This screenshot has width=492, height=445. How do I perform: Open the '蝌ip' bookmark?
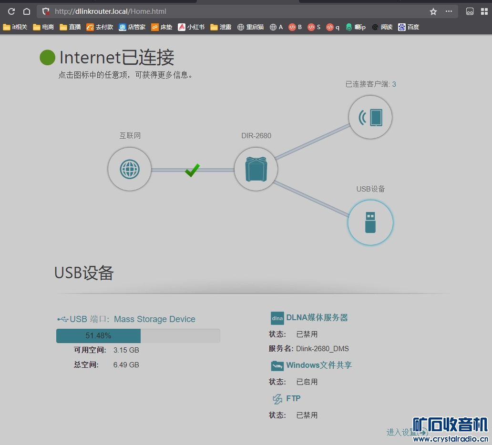point(356,27)
